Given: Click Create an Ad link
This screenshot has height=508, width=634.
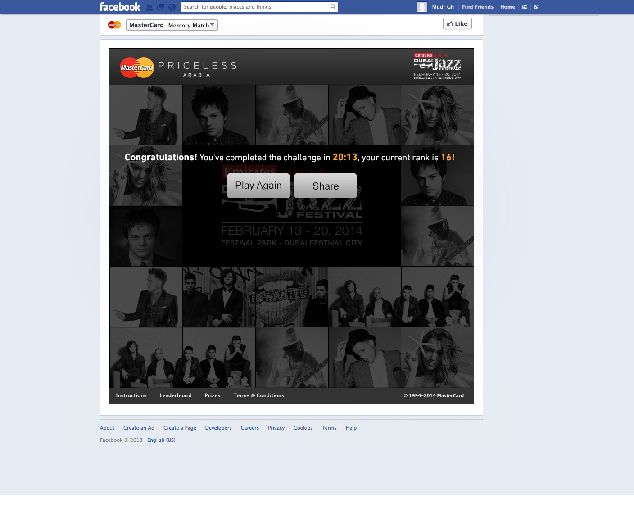Looking at the screenshot, I should click(139, 428).
